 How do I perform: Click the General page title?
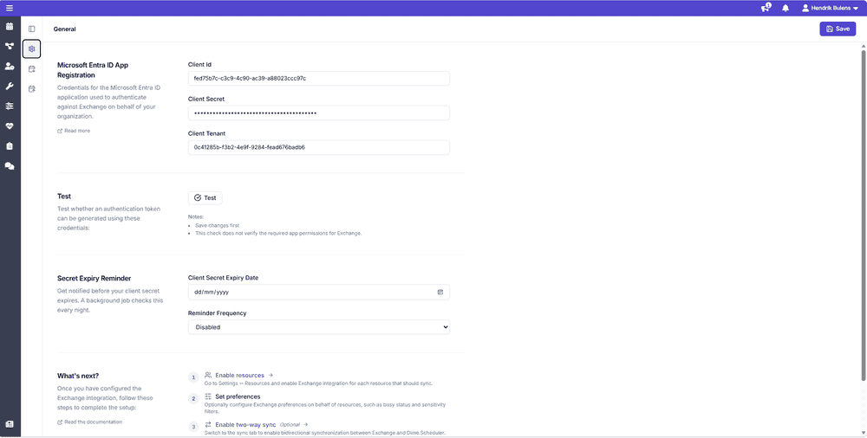coord(65,29)
